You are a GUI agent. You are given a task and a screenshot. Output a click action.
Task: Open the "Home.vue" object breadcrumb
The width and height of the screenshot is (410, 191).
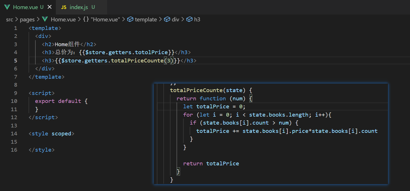point(105,19)
